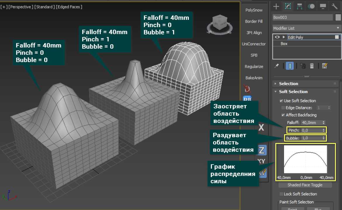
Task: Open the Motion panel icon
Action: coord(311,6)
